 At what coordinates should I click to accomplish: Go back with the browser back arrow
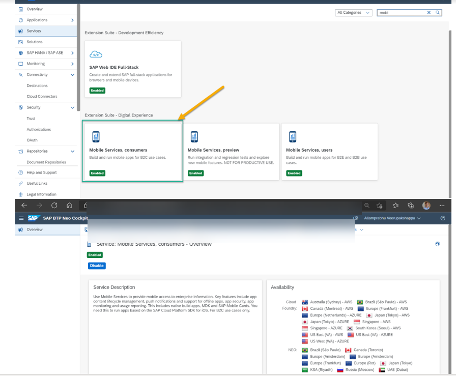[24, 206]
